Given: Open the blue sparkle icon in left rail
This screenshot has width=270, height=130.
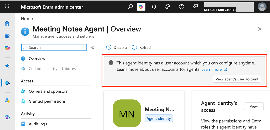Looking at the screenshot, I should tap(7, 36).
